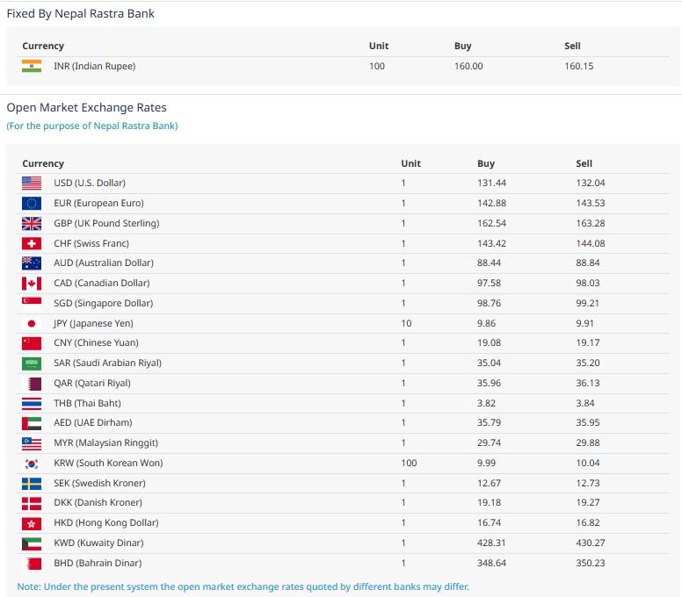The height and width of the screenshot is (597, 682).
Task: Click the Swiss flag icon
Action: click(x=32, y=243)
